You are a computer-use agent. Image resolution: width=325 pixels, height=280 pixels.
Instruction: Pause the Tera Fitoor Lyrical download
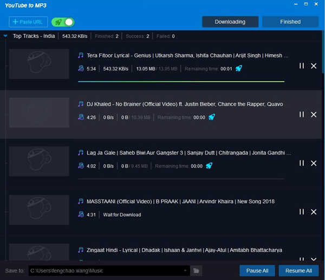(x=302, y=66)
